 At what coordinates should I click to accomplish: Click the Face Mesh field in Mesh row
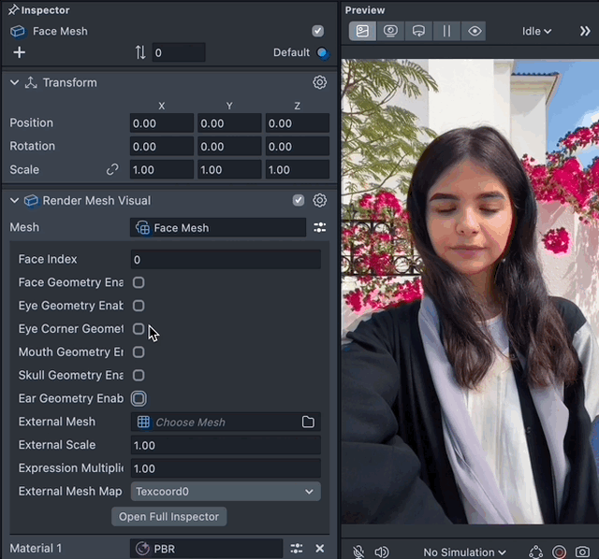[217, 227]
